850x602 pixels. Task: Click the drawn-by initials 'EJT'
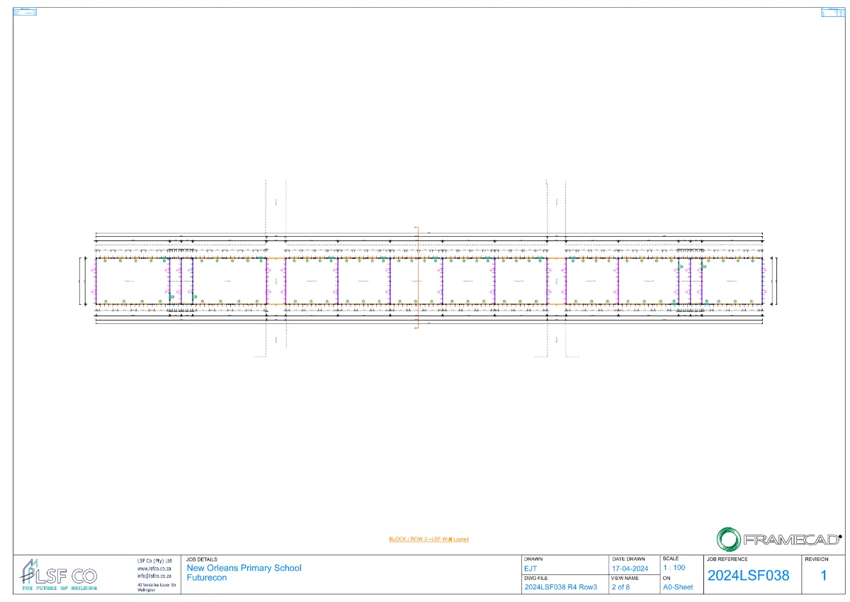(531, 569)
